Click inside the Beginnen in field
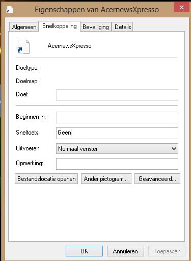The width and height of the screenshot is (191, 261). point(117,117)
